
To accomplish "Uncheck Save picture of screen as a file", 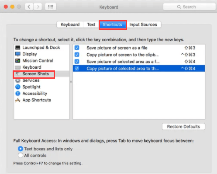I will tap(77, 48).
